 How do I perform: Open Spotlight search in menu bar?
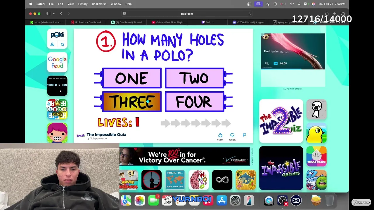299,4
